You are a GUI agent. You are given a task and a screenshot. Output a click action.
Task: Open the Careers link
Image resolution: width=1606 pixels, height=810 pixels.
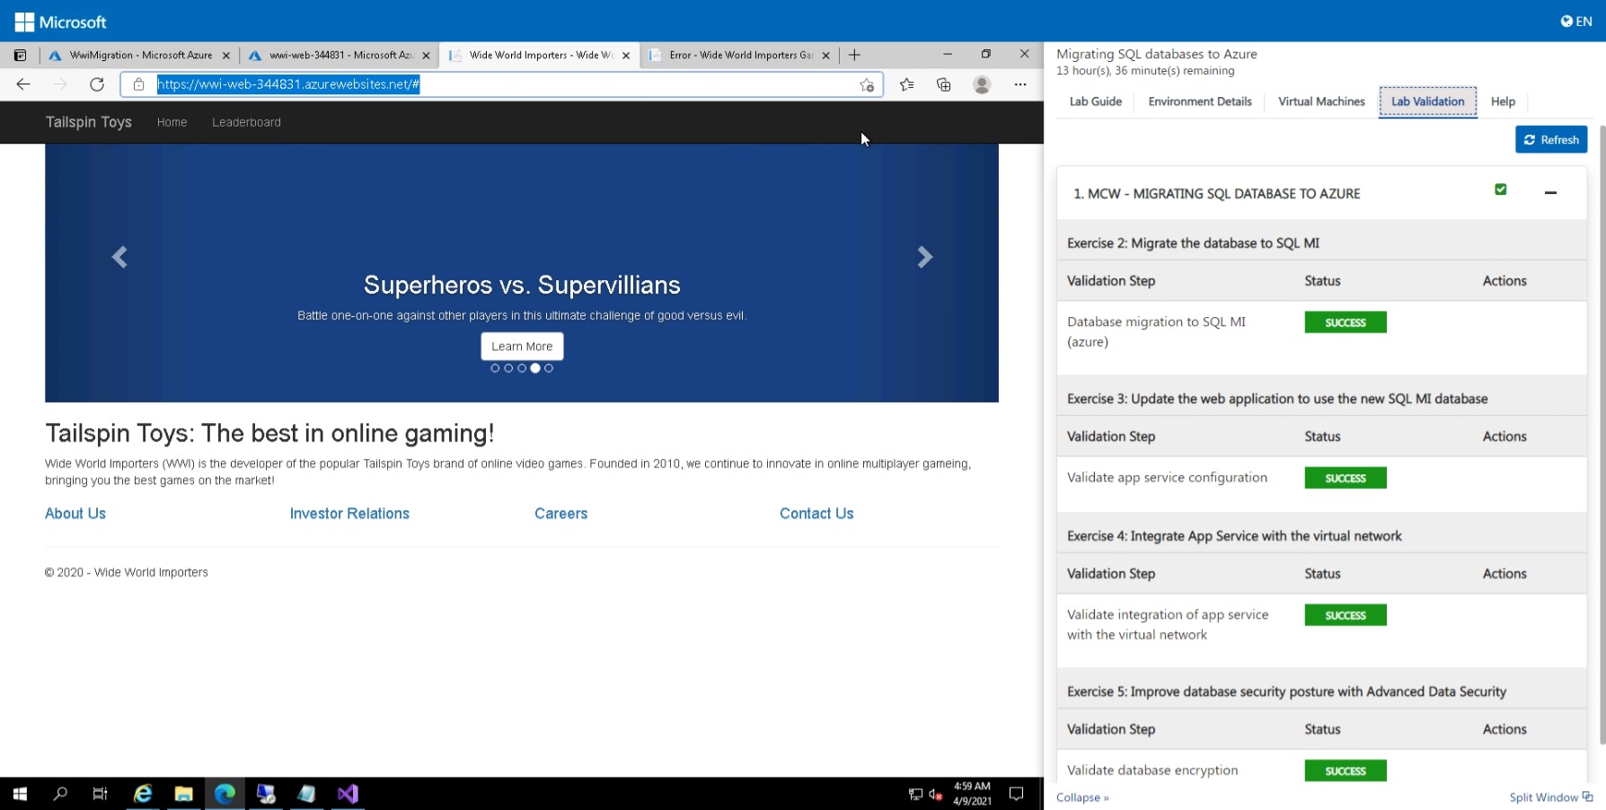[x=561, y=514]
